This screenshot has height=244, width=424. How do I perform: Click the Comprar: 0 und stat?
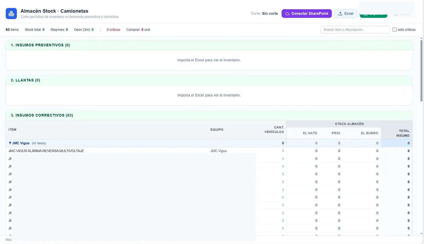coord(138,30)
